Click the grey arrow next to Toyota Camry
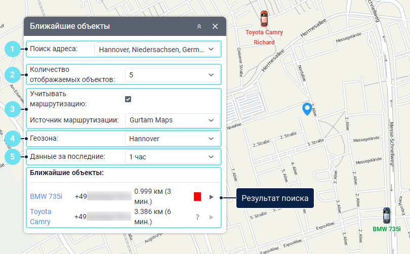This screenshot has width=410, height=254. point(212,217)
